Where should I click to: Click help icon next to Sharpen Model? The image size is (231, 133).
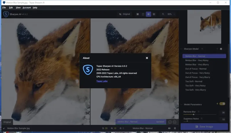[202, 49]
